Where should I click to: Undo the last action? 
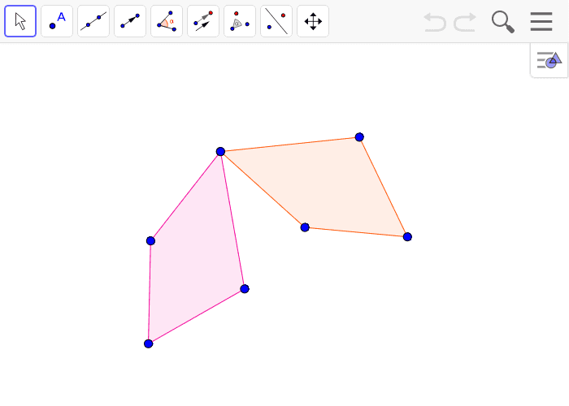point(435,22)
